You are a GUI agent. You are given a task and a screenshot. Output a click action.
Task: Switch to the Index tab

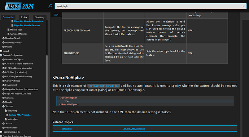coord(24,17)
